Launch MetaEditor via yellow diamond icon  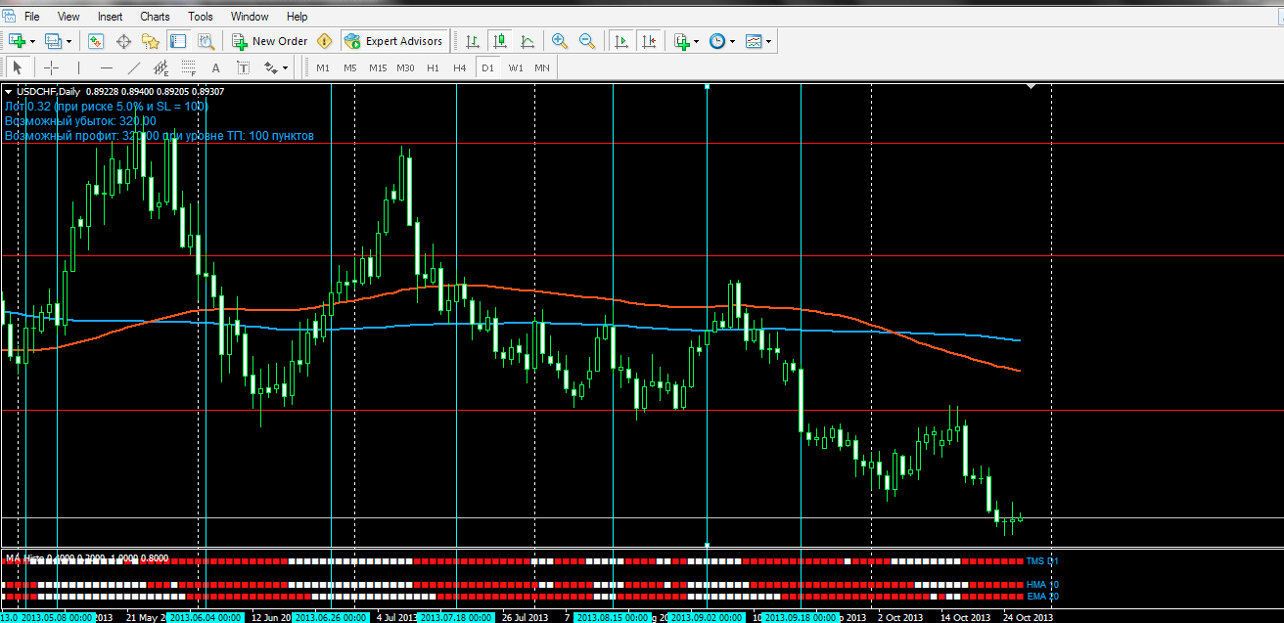tap(325, 41)
